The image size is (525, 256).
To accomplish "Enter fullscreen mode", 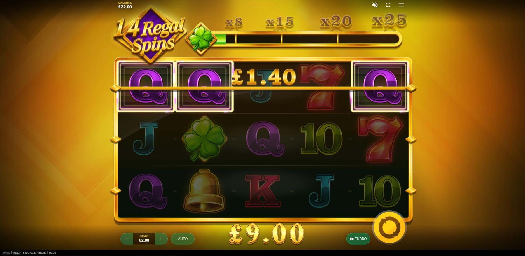I will 388,5.
